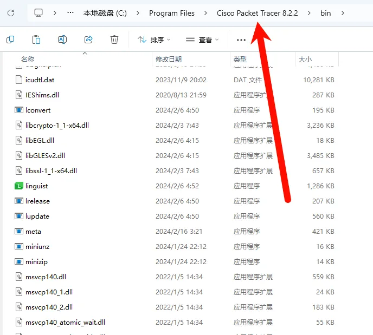Select the msvcp140_2.dll file icon

pos(19,307)
